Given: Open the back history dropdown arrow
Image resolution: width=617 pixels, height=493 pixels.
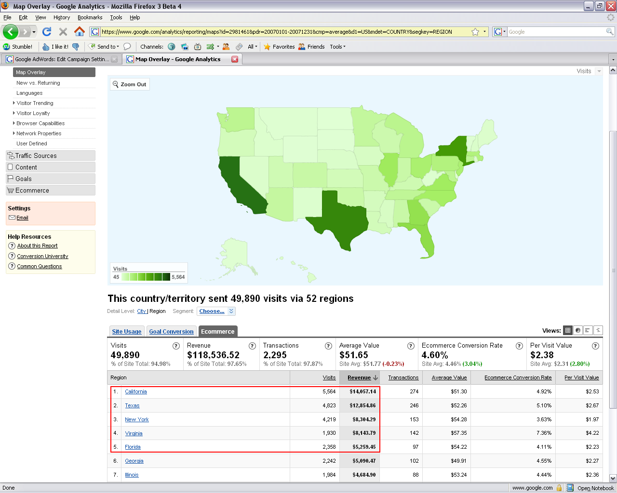Looking at the screenshot, I should pos(34,32).
